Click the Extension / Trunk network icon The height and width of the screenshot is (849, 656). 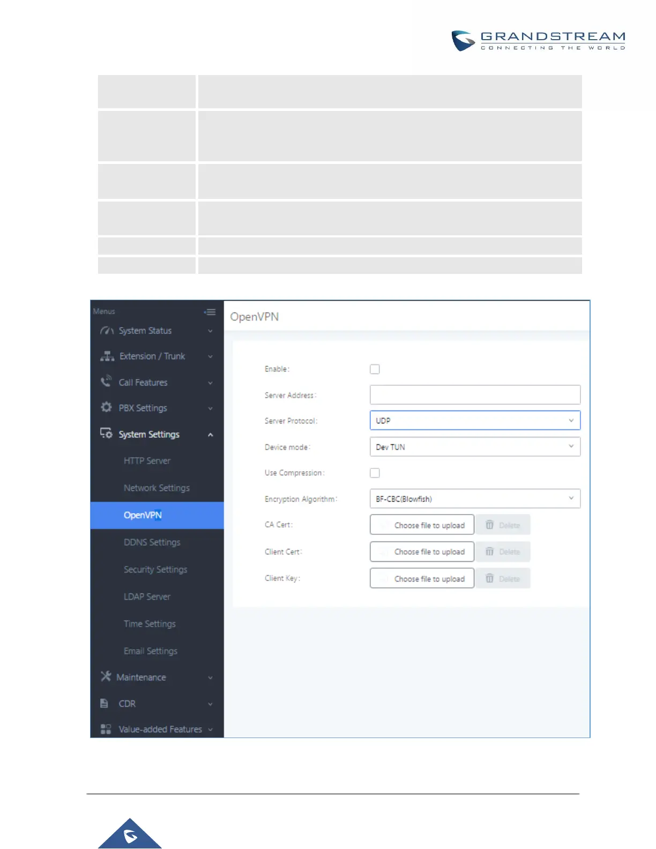(107, 356)
